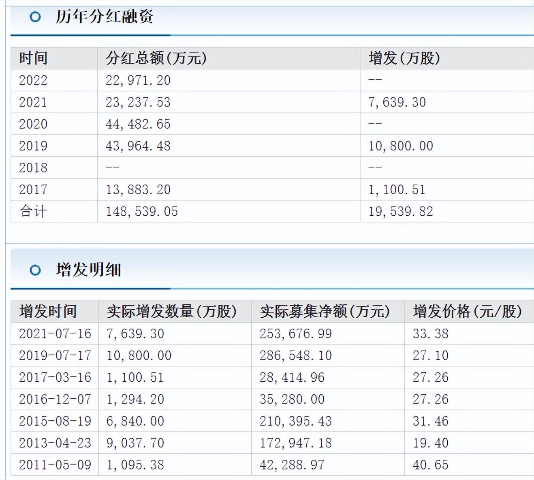Select the 2020 year cell
The height and width of the screenshot is (480, 534).
pos(33,124)
